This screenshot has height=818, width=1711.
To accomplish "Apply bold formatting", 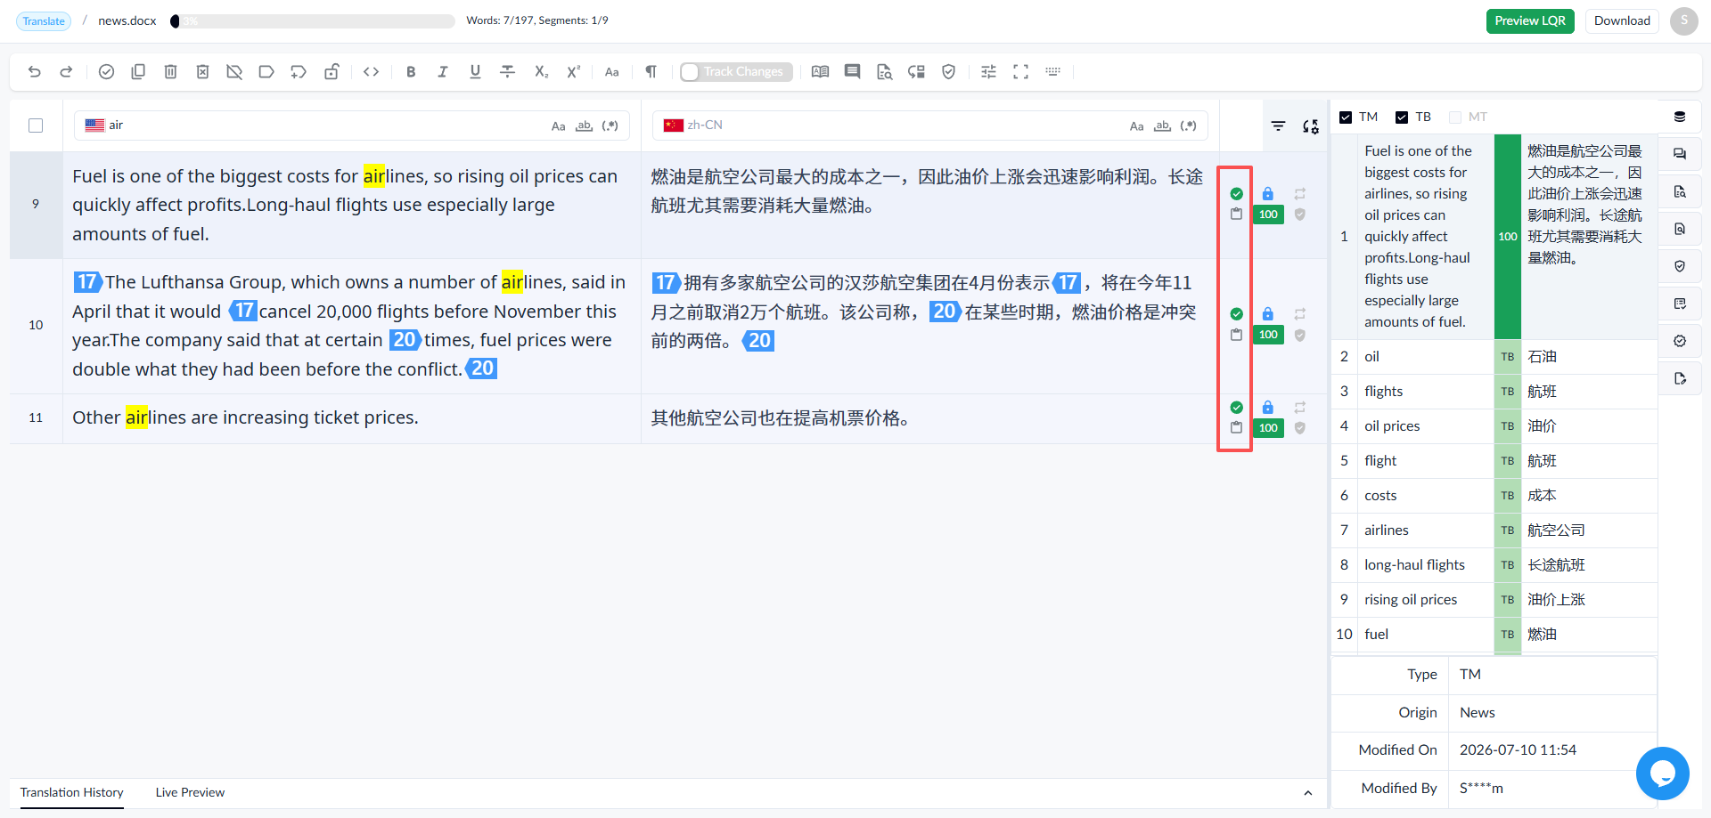I will (x=411, y=72).
